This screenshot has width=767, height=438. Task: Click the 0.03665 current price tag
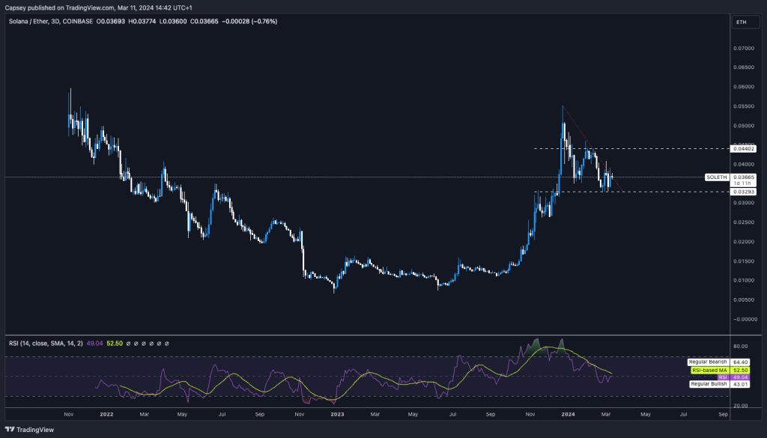pos(744,177)
